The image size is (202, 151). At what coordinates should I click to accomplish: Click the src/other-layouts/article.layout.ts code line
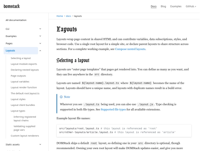117,132
